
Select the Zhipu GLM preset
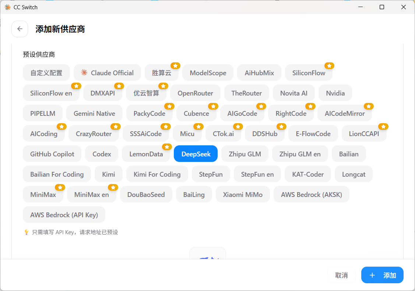245,154
